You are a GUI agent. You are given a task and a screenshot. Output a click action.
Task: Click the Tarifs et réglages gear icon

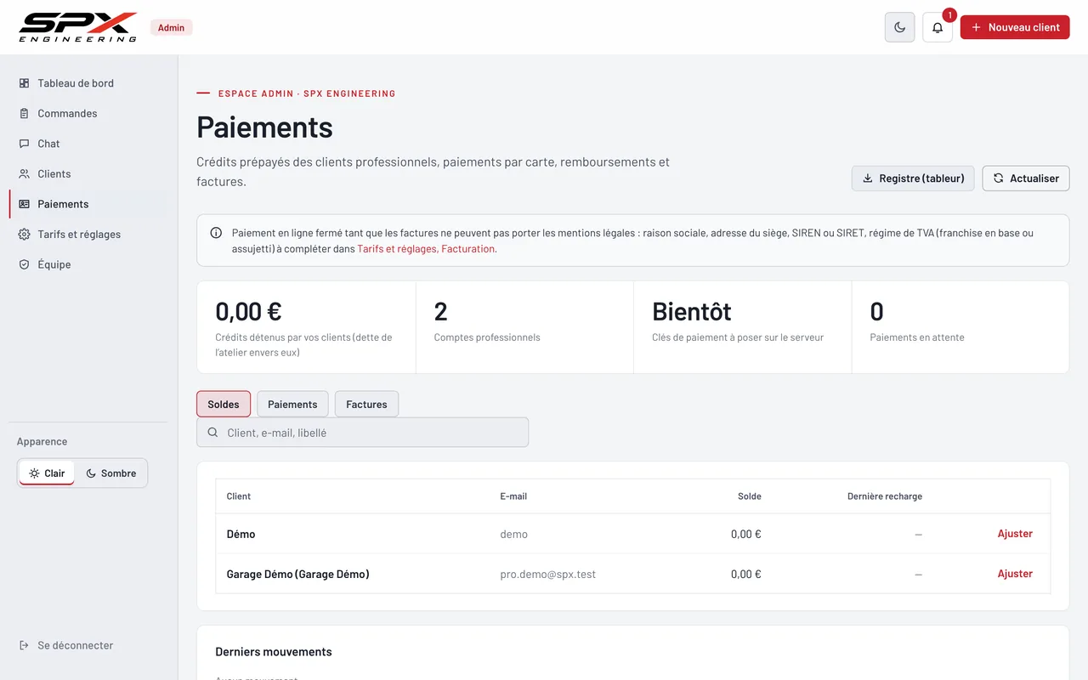pyautogui.click(x=24, y=234)
